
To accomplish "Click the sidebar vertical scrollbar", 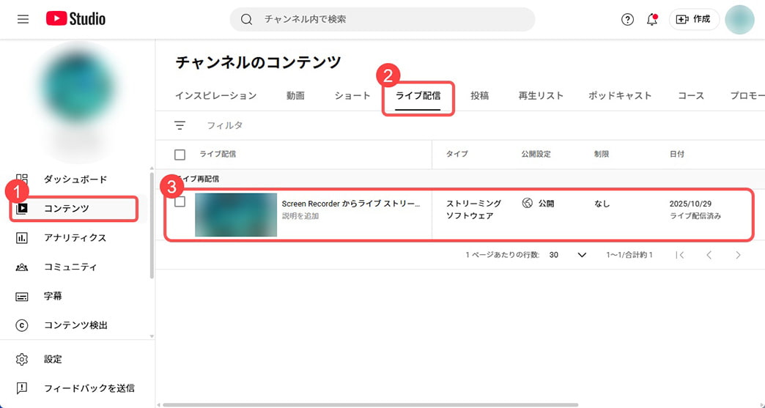I will coord(152,225).
